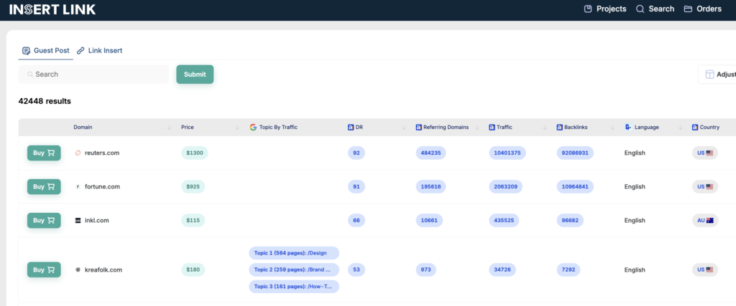Buy the reuters.com guest post
Screen dimensions: 736x306
pyautogui.click(x=44, y=153)
